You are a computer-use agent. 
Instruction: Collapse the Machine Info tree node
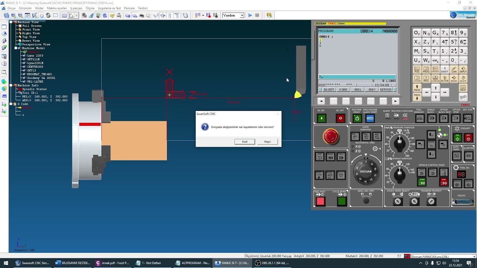point(11,86)
